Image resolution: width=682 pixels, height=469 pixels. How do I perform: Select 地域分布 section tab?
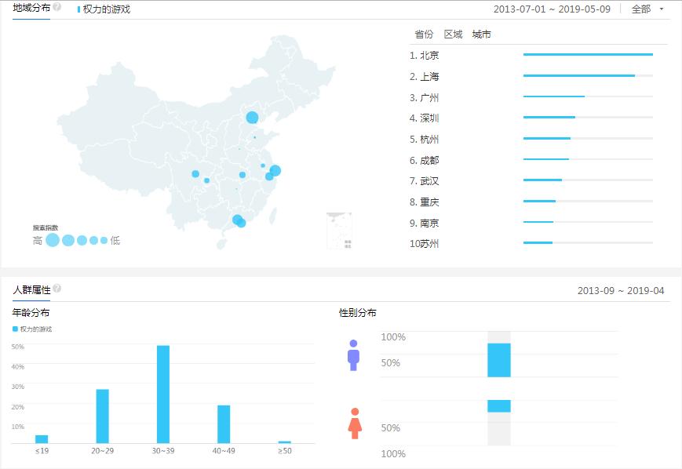point(31,8)
